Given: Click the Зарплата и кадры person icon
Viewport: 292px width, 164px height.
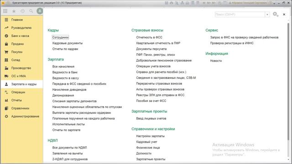Looking at the screenshot, I should pos(6,84).
